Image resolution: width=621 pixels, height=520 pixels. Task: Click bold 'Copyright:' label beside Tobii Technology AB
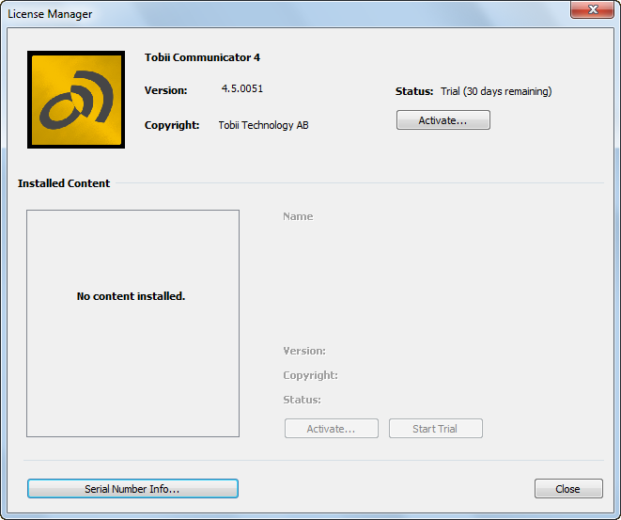(172, 125)
